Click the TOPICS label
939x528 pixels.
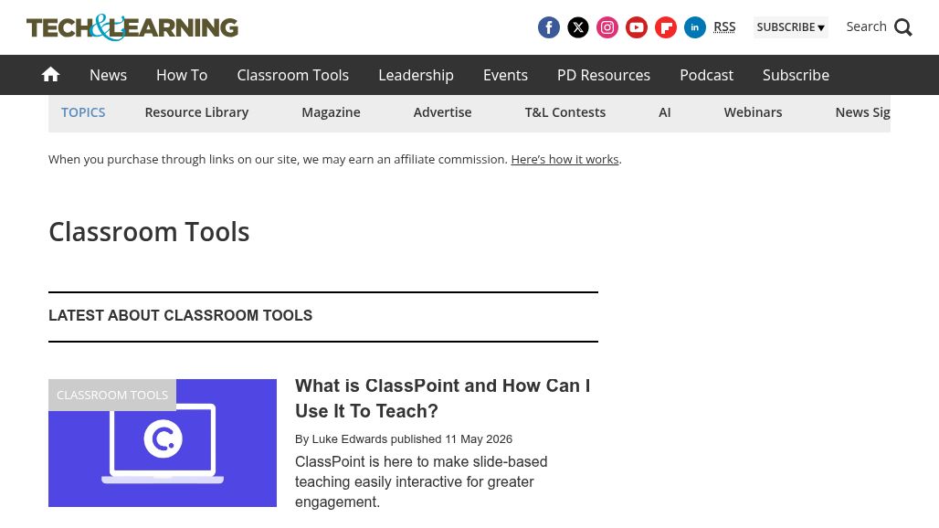point(83,112)
